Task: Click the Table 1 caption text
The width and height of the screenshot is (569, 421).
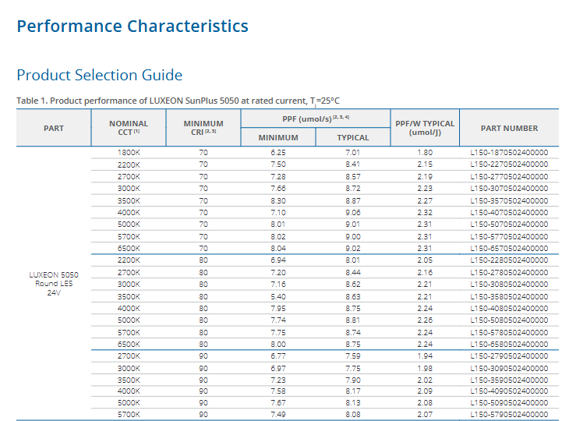Action: tap(178, 101)
